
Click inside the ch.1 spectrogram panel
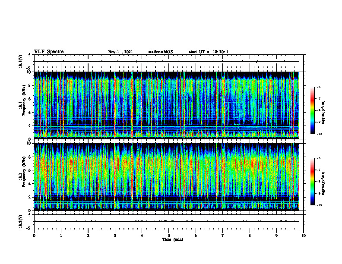coord(167,105)
